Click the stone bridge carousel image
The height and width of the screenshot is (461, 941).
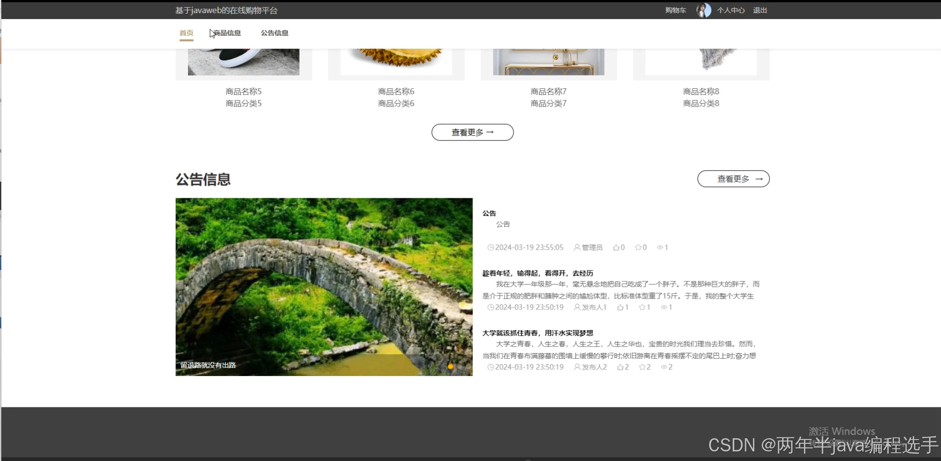pyautogui.click(x=324, y=287)
